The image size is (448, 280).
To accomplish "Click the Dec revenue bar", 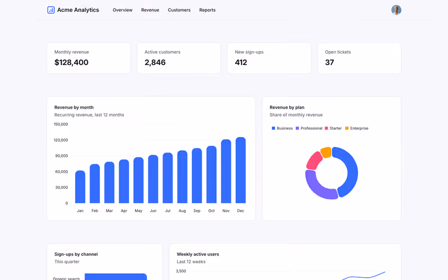I will pos(241,170).
